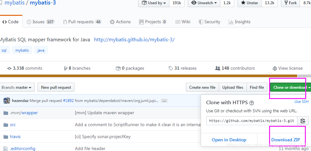Open the Projects tab
Image resolution: width=311 pixels, height=151 pixels.
[153, 22]
